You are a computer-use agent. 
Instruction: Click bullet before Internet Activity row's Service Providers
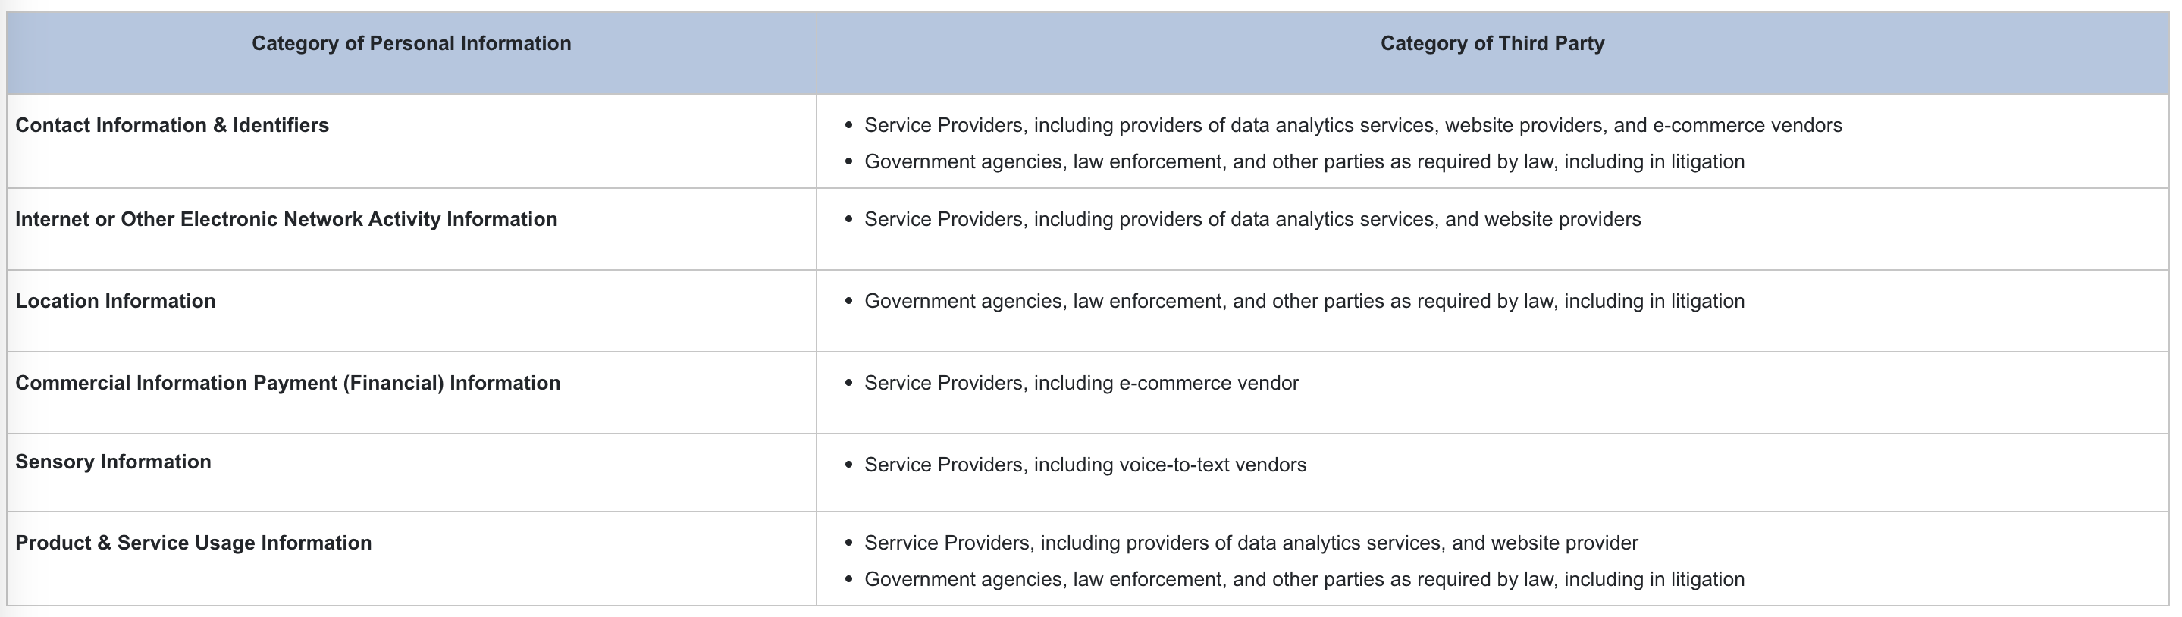pyautogui.click(x=848, y=219)
